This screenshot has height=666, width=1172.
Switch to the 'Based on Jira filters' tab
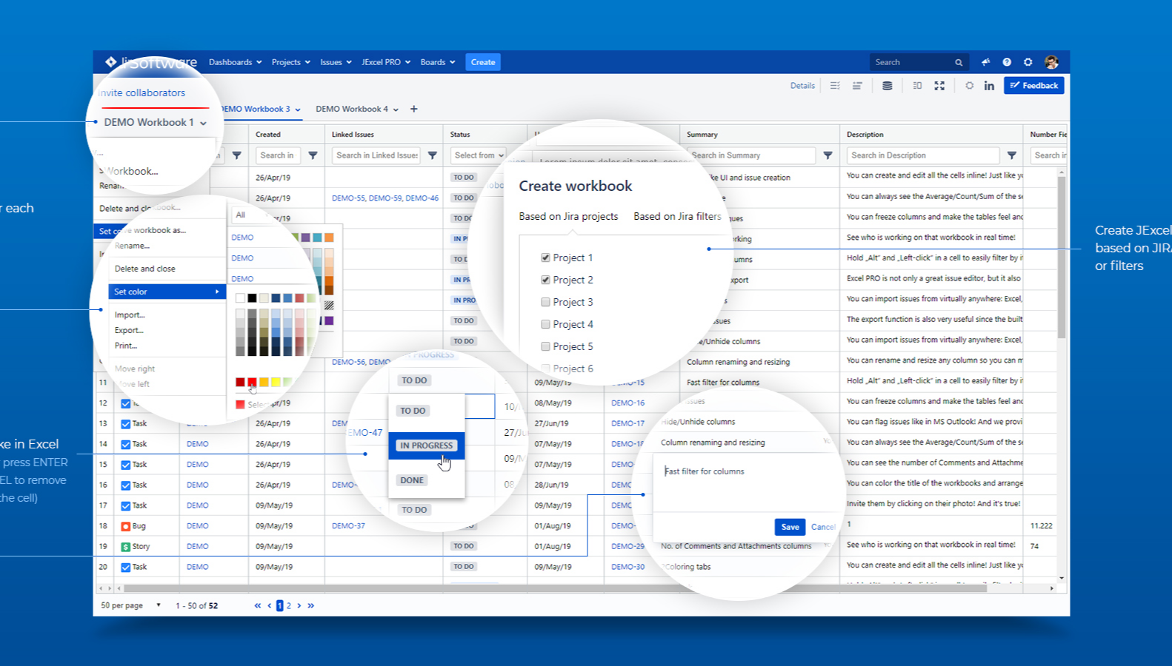click(x=677, y=216)
